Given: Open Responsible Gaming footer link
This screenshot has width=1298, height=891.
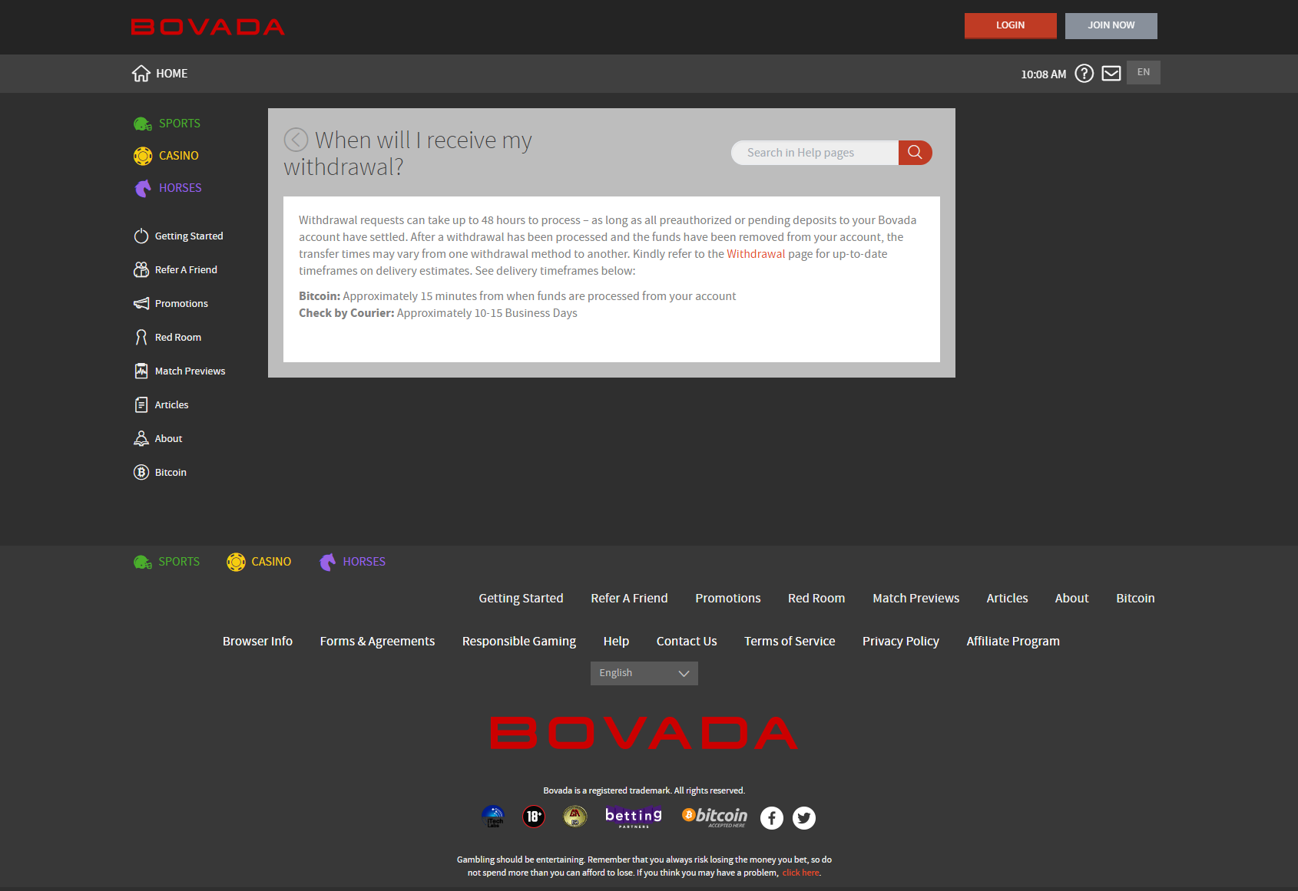Looking at the screenshot, I should point(519,642).
